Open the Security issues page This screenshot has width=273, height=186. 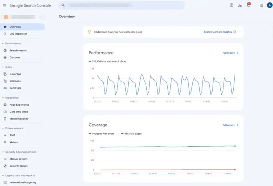pyautogui.click(x=18, y=166)
